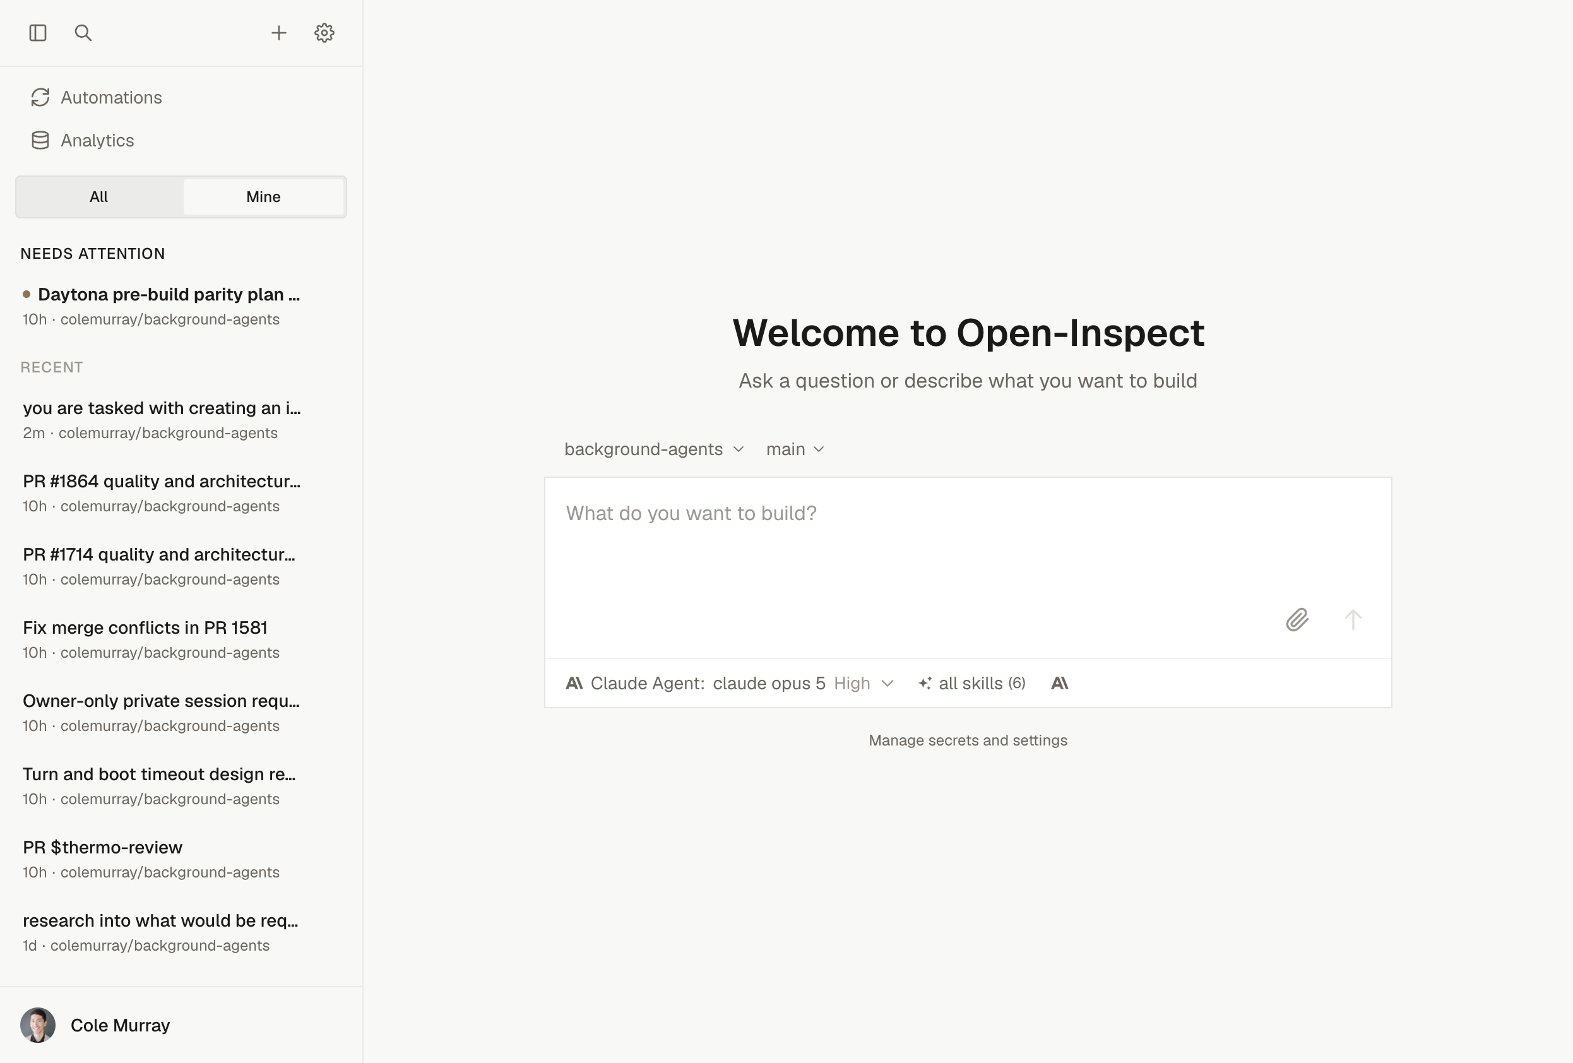Focus the What do you want to build field
1573x1063 pixels.
tap(968, 567)
